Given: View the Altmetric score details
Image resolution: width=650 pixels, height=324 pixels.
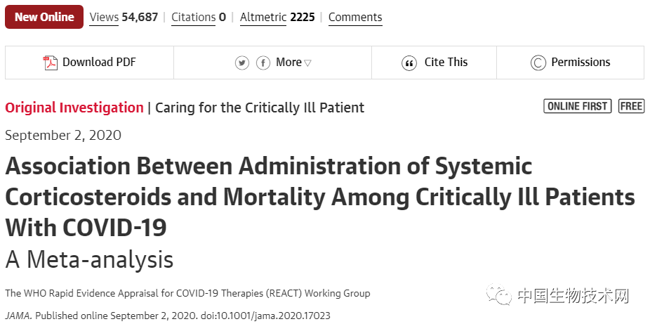Looking at the screenshot, I should (277, 17).
